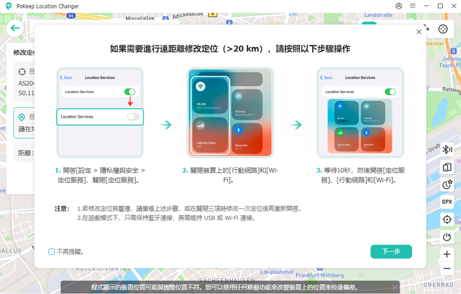461x294 pixels.
Task: Select the joystick mode icon at top right
Action: point(443,29)
